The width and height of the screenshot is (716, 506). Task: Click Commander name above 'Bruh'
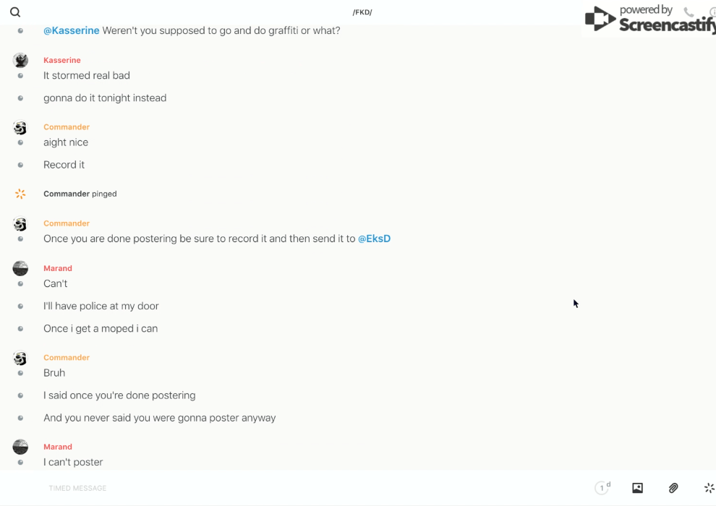[x=67, y=357]
